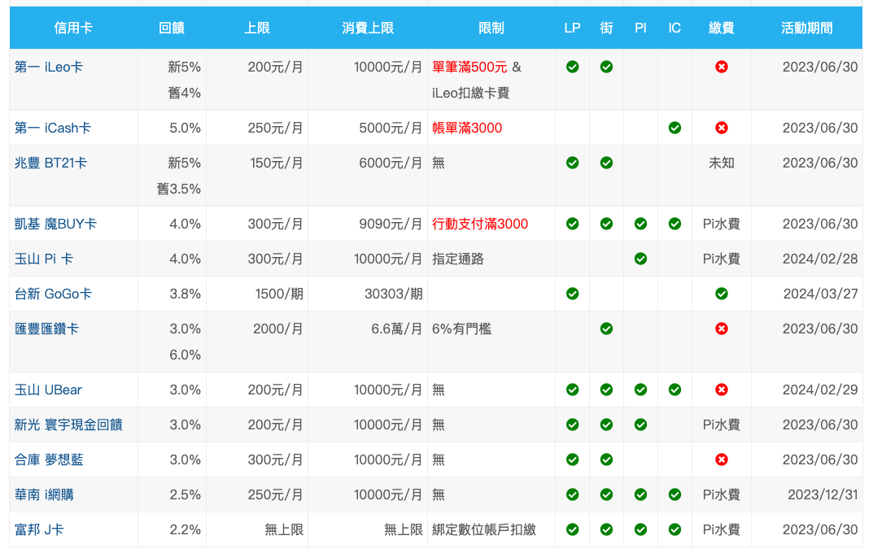
Task: Click the LP green check for 兆豐 BT21卡
Action: (x=572, y=163)
